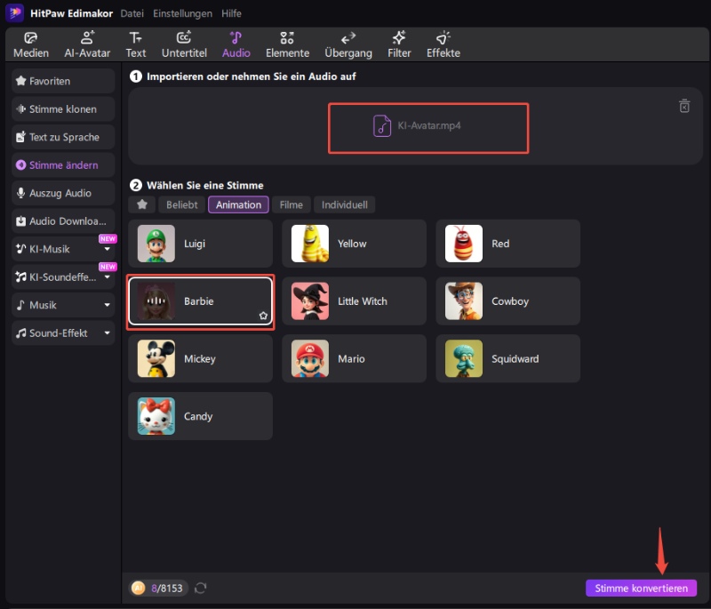The width and height of the screenshot is (711, 609).
Task: Click the Stimme konvertieren button
Action: point(641,588)
